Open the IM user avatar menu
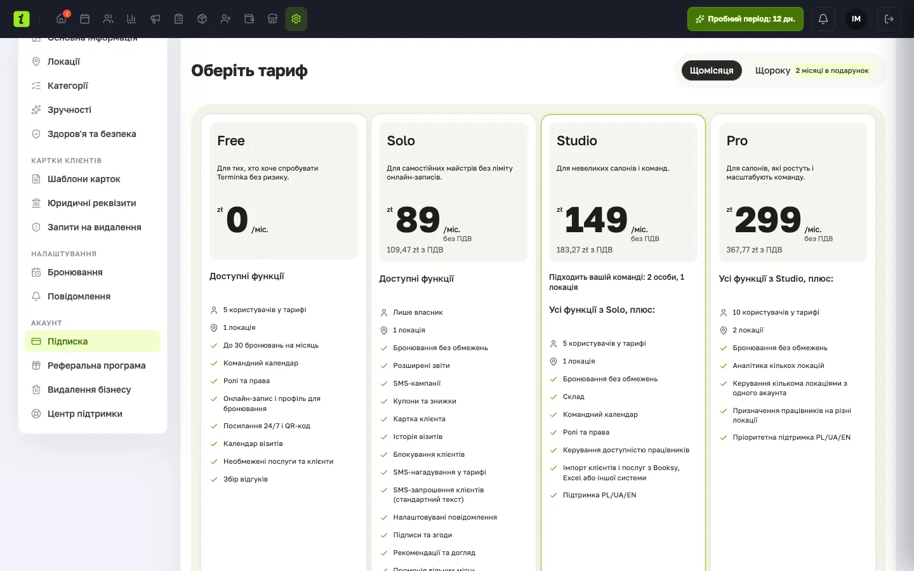The height and width of the screenshot is (571, 914). click(856, 19)
